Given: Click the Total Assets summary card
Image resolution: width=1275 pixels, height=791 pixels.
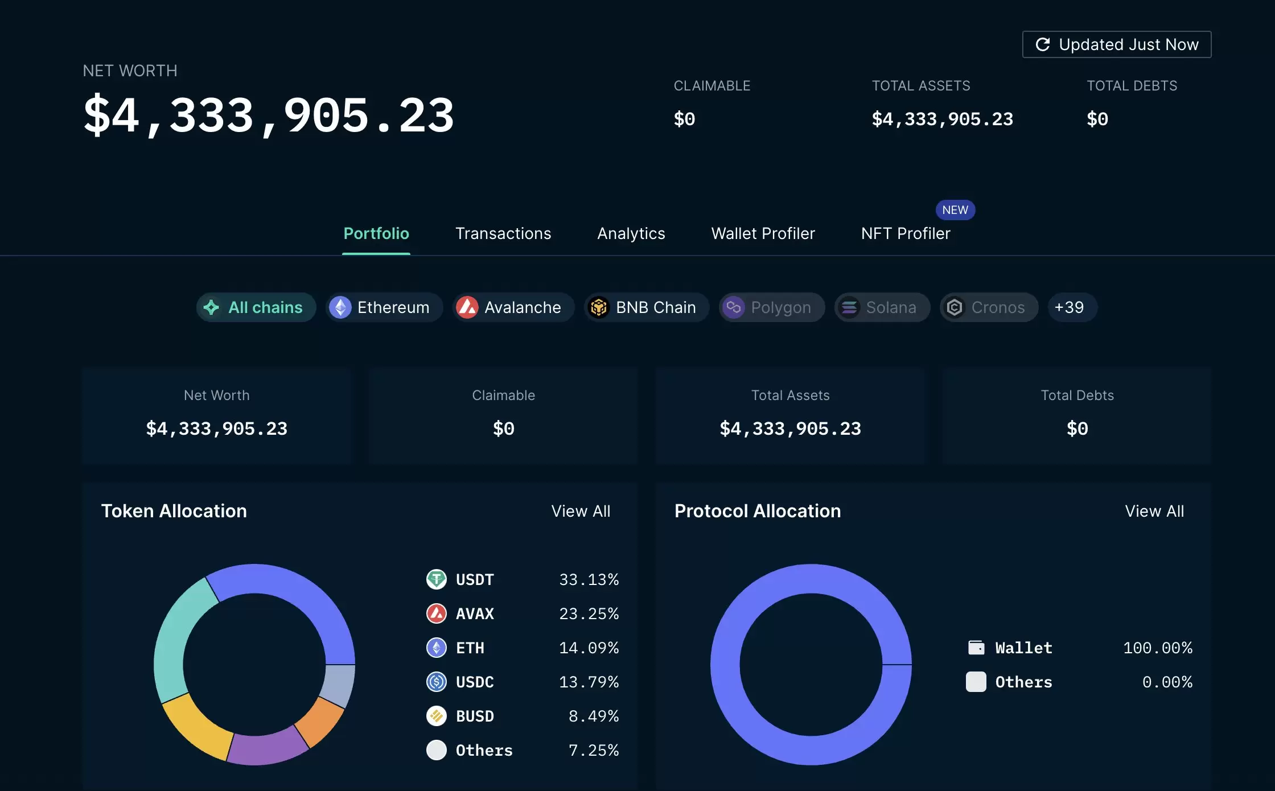Looking at the screenshot, I should [790, 415].
